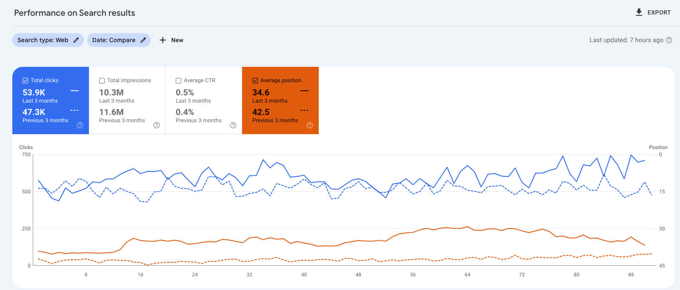Image resolution: width=680 pixels, height=290 pixels.
Task: Open help icon in Total clicks card
Action: coord(80,125)
